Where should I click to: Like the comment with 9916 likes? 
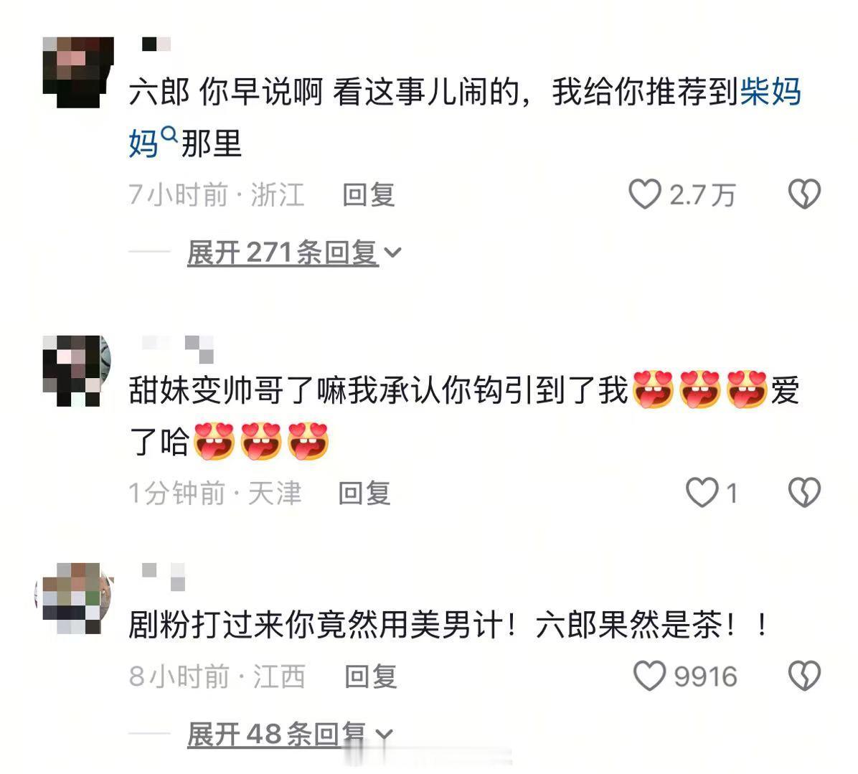(649, 676)
